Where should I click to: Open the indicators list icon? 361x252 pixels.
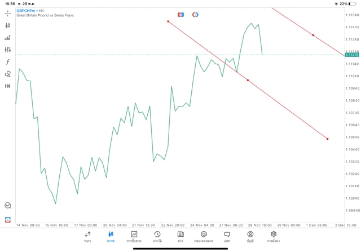click(8, 38)
